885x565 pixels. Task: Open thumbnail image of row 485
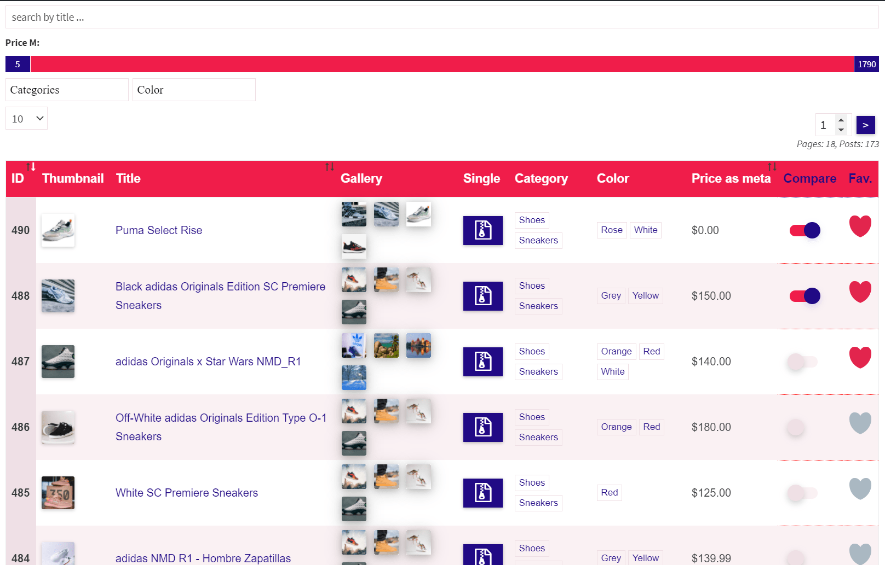pyautogui.click(x=58, y=493)
